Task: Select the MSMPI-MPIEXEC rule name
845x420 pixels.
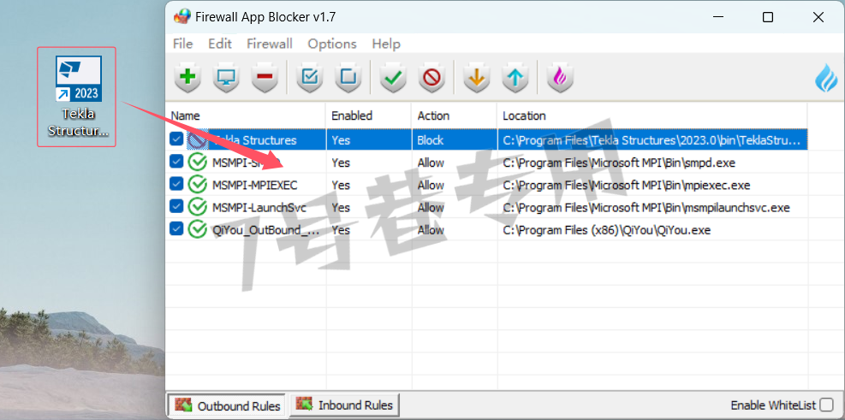Action: coord(255,185)
